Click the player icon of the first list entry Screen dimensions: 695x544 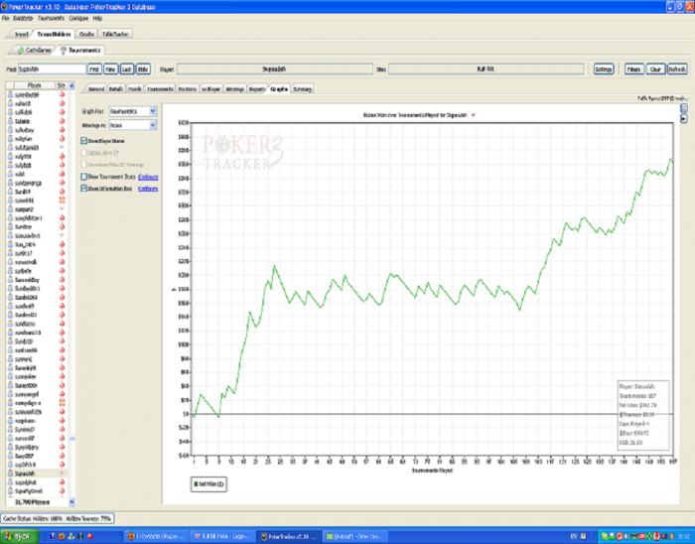point(11,95)
